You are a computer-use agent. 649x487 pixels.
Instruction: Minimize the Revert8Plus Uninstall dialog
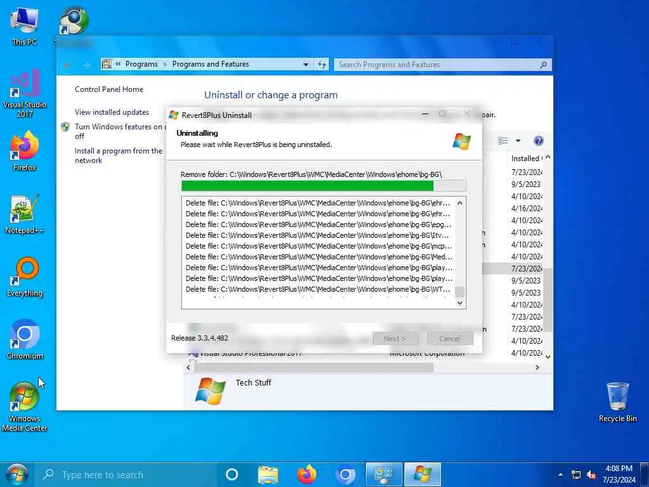[425, 114]
